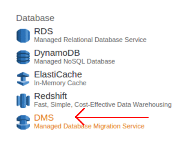Image resolution: width=196 pixels, height=141 pixels.
Task: Click the Database section heading
Action: pos(35,18)
